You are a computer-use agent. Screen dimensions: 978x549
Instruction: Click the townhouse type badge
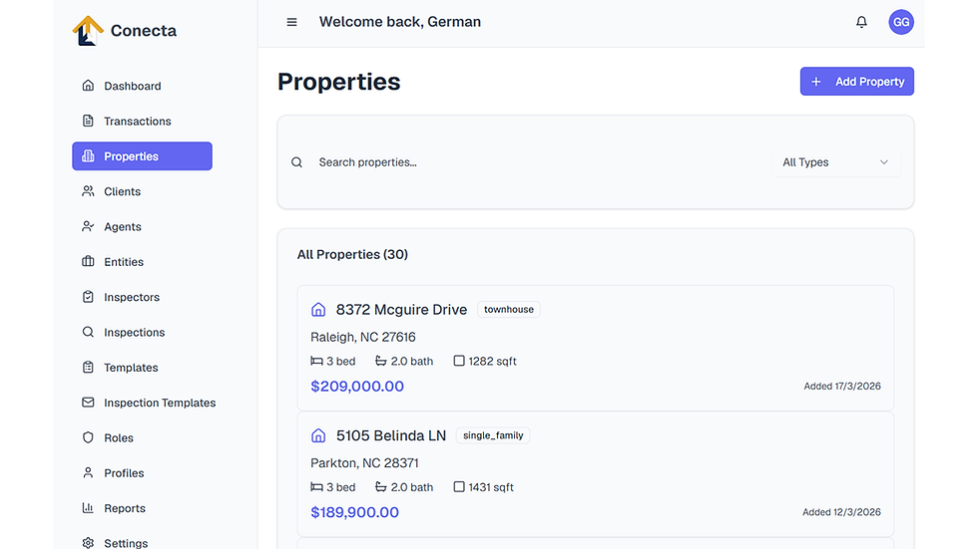coord(509,309)
